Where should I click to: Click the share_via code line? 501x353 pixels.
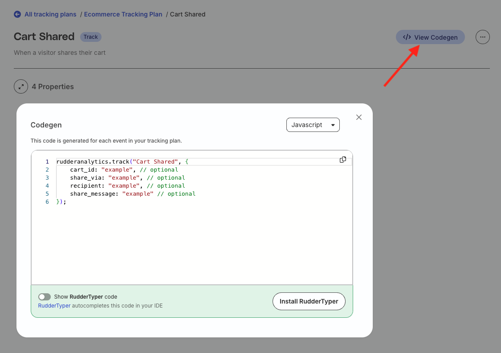[x=127, y=178]
